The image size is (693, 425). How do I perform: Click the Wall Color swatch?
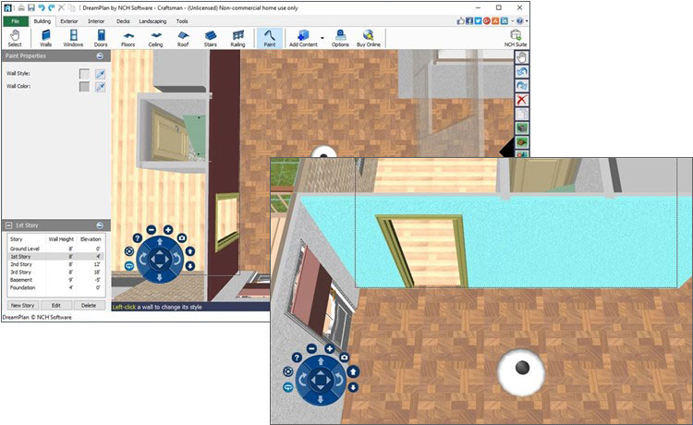coord(84,86)
